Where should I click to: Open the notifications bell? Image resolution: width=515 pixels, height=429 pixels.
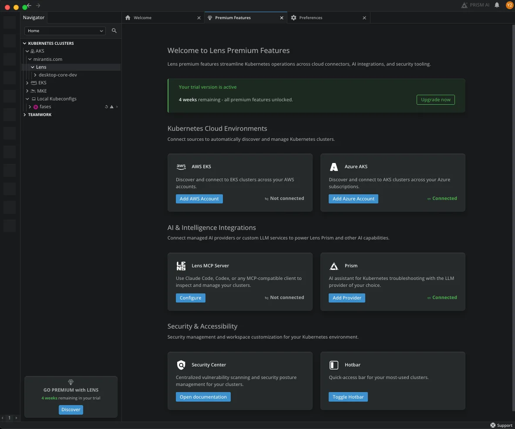(497, 5)
